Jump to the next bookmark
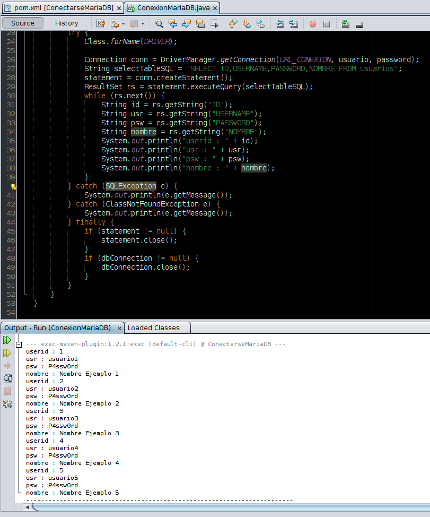 (x=245, y=23)
